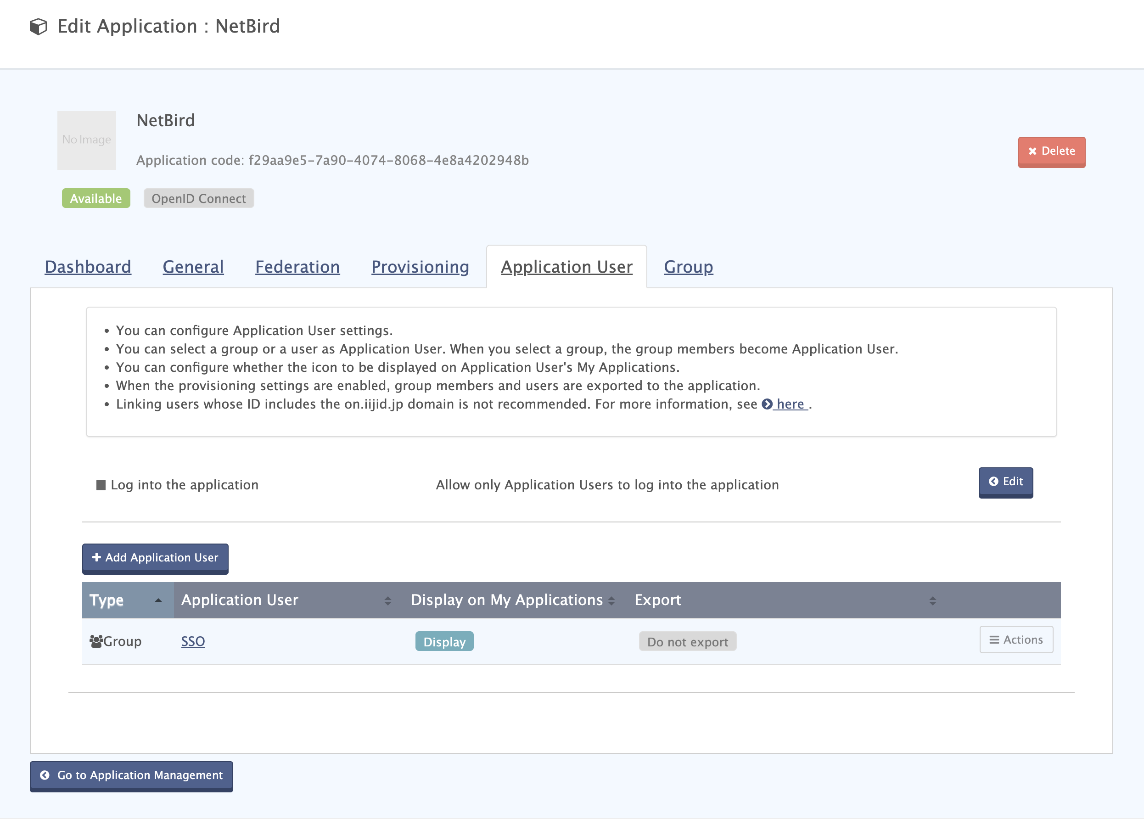Screen dimensions: 1144x819
Task: Switch to the General tab
Action: pos(193,267)
